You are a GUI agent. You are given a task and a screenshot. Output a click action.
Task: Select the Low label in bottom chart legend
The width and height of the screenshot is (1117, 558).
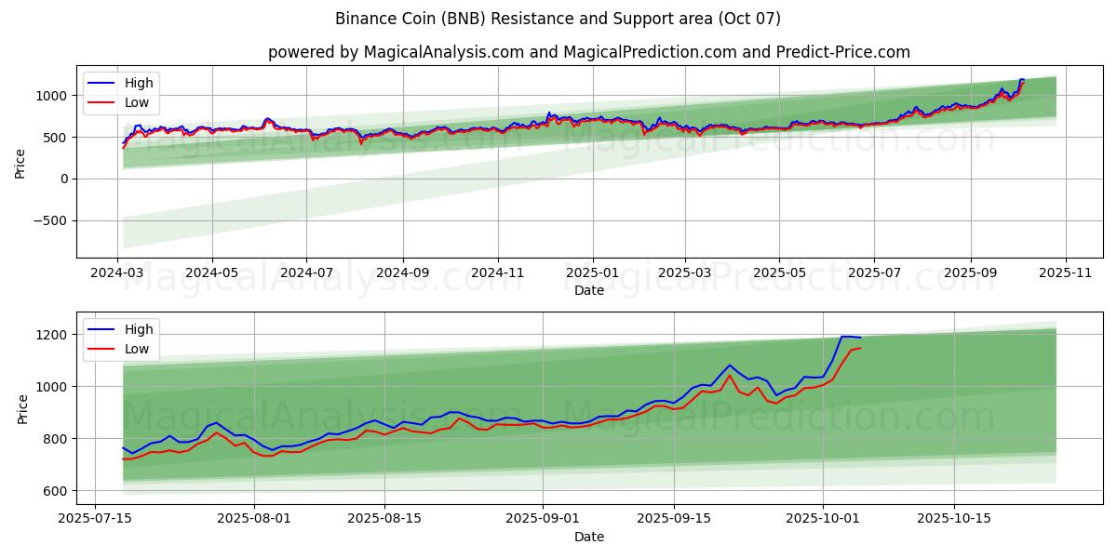pyautogui.click(x=137, y=350)
